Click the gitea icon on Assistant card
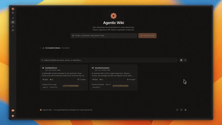 click(93, 68)
